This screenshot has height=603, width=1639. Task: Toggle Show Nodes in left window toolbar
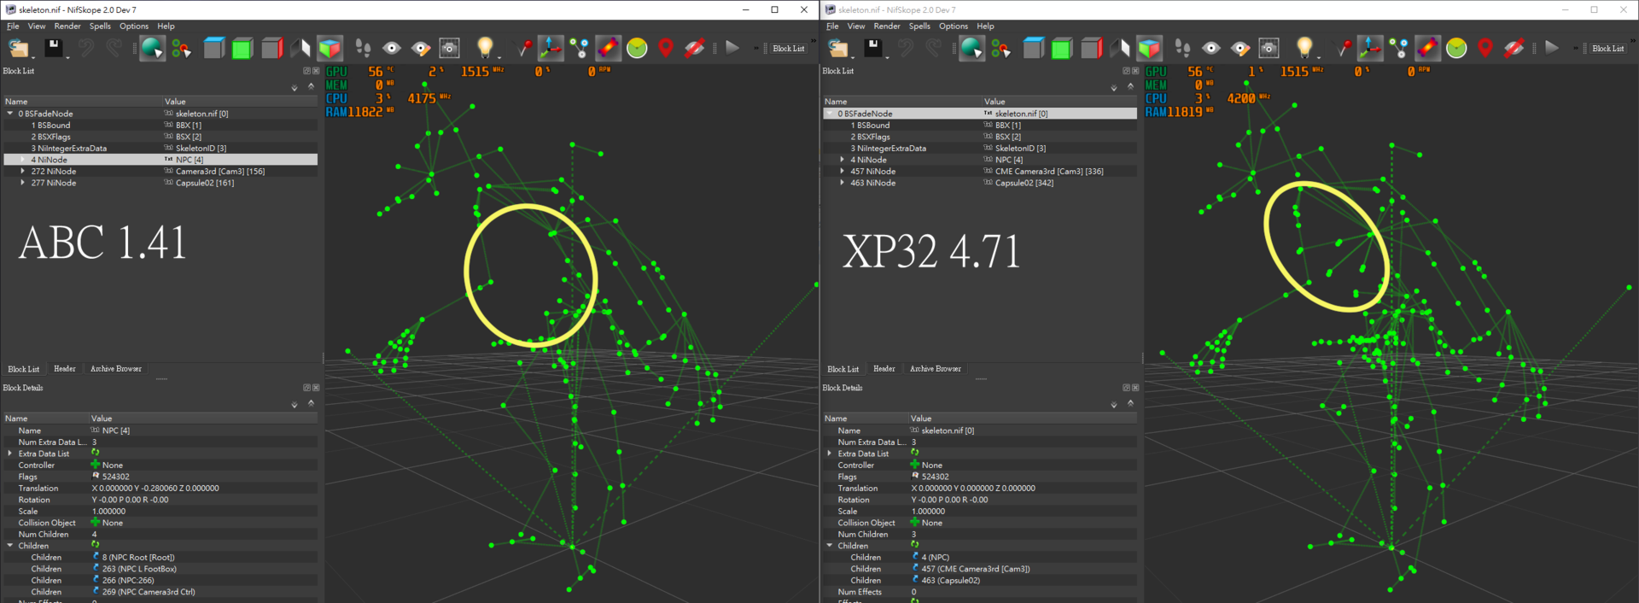pyautogui.click(x=580, y=49)
